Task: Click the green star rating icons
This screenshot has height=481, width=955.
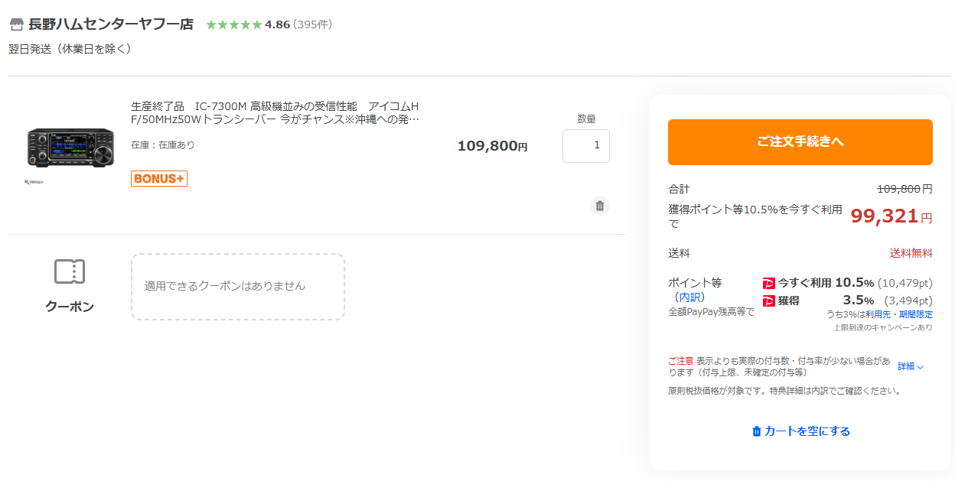Action: pyautogui.click(x=233, y=24)
